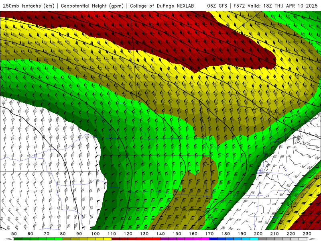Select the brightest green swatch just before 80
The width and height of the screenshot is (321, 241).
click(x=59, y=239)
